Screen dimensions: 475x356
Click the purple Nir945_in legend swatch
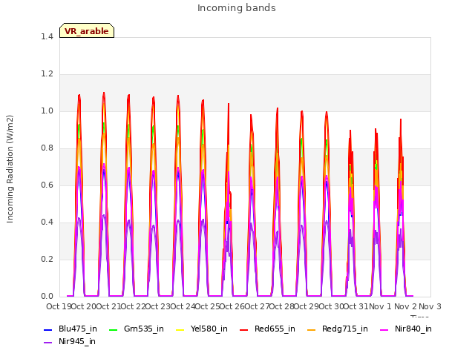click(47, 343)
